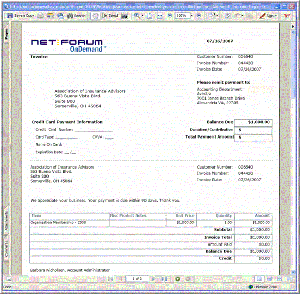
Task: Go to the previous page
Action: [121, 279]
